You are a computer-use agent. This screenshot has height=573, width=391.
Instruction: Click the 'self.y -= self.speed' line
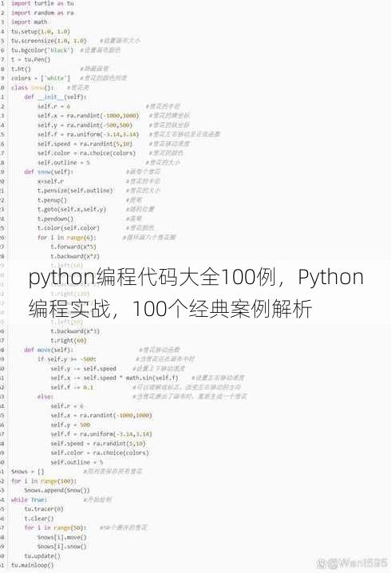coord(83,369)
